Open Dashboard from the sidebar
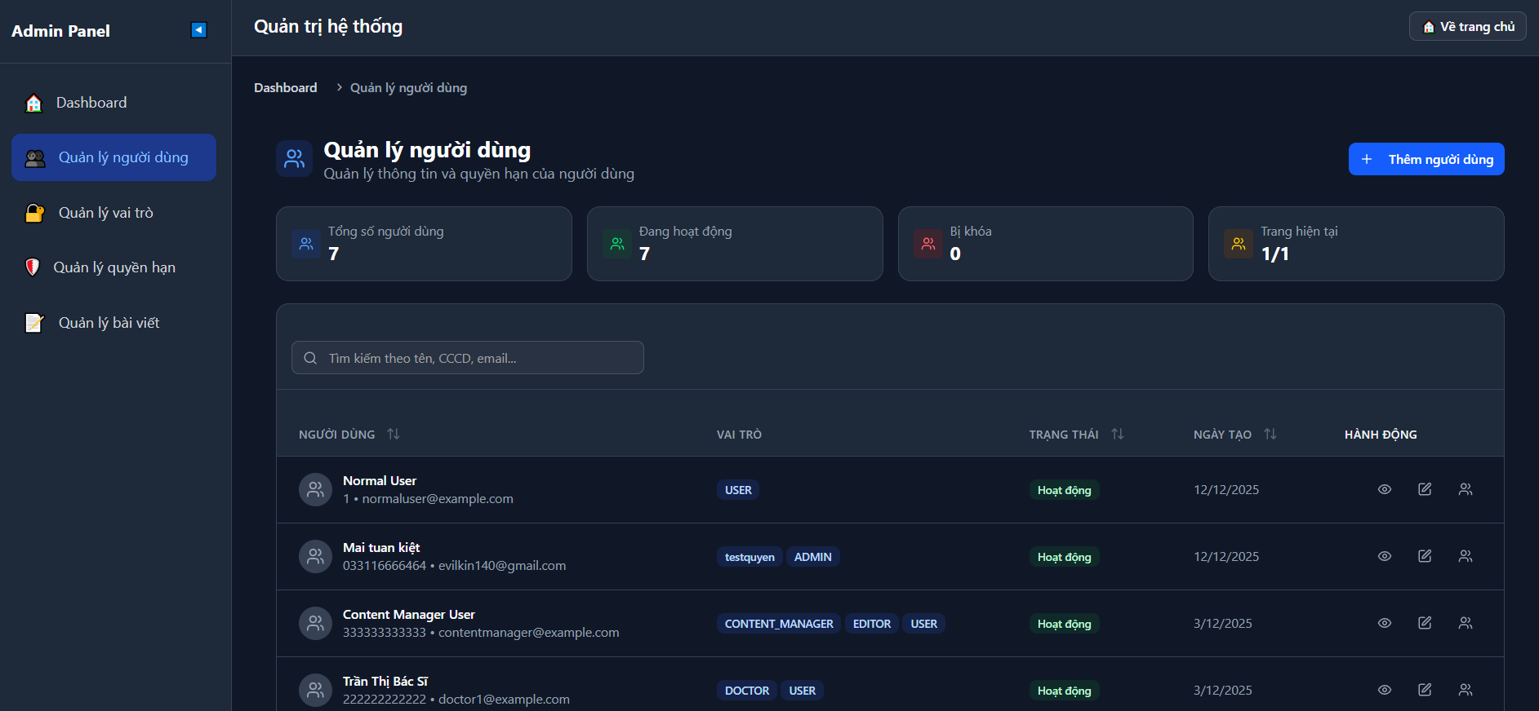The height and width of the screenshot is (711, 1539). [x=91, y=103]
